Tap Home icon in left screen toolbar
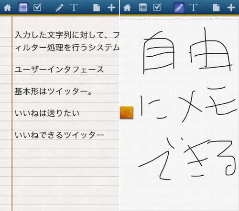The width and height of the screenshot is (239, 211). pos(7,8)
